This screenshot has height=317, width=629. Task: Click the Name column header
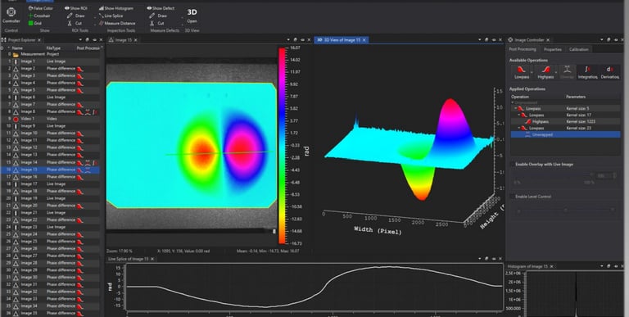17,48
